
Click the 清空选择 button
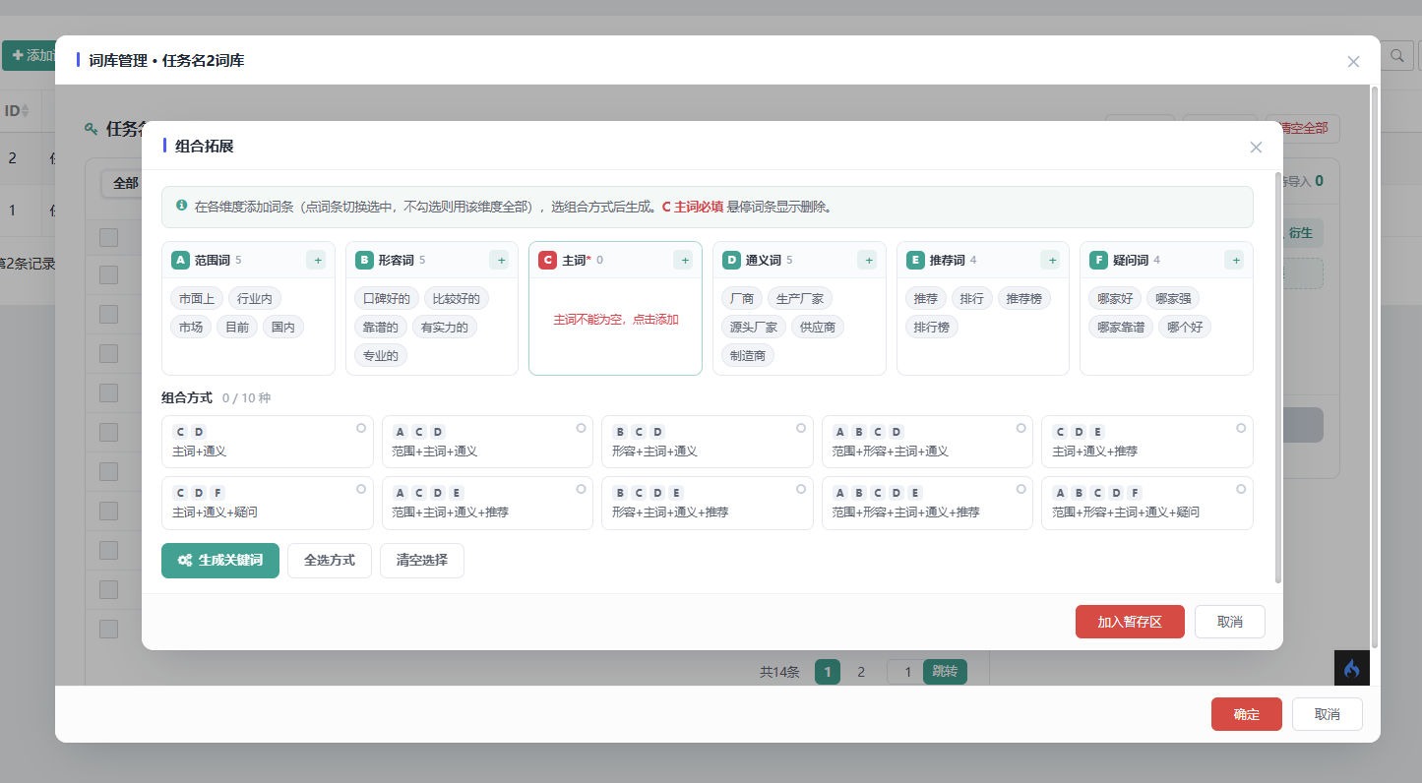pos(421,561)
